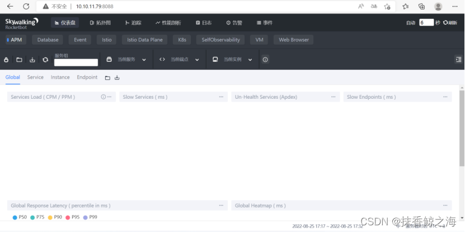Viewport: 465px width, 232px height.
Task: Open the 追踪 trace menu
Action: click(133, 23)
